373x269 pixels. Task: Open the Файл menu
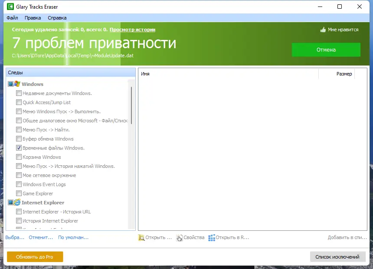(12, 18)
